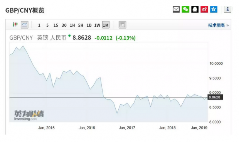
Task: Click the 8.8628 current price value
Action: tap(82, 38)
